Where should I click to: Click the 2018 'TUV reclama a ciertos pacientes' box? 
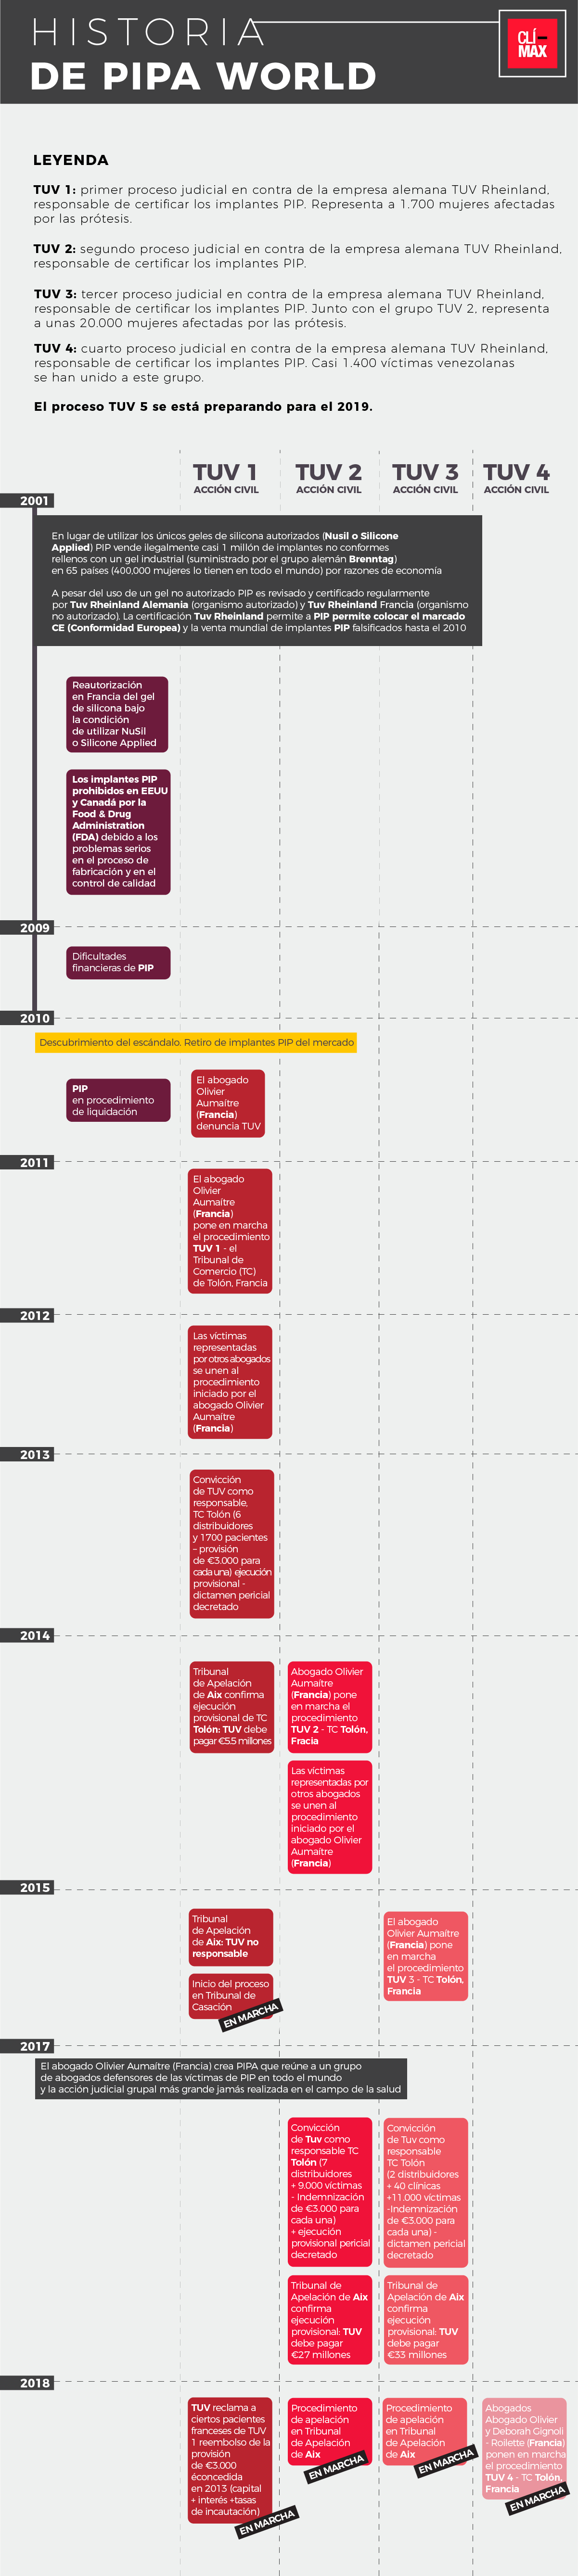click(230, 2461)
